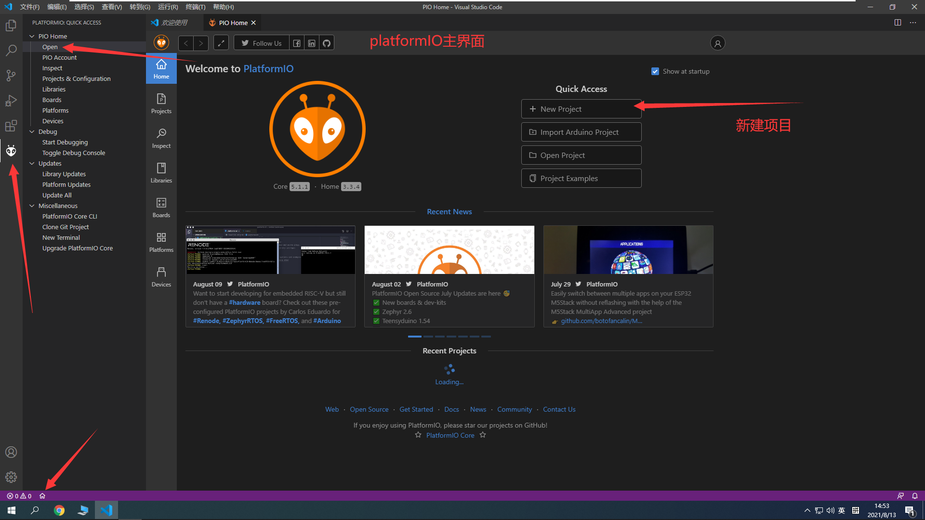Screen dimensions: 925x520
Task: Select first dot of news carousel indicator
Action: 414,337
